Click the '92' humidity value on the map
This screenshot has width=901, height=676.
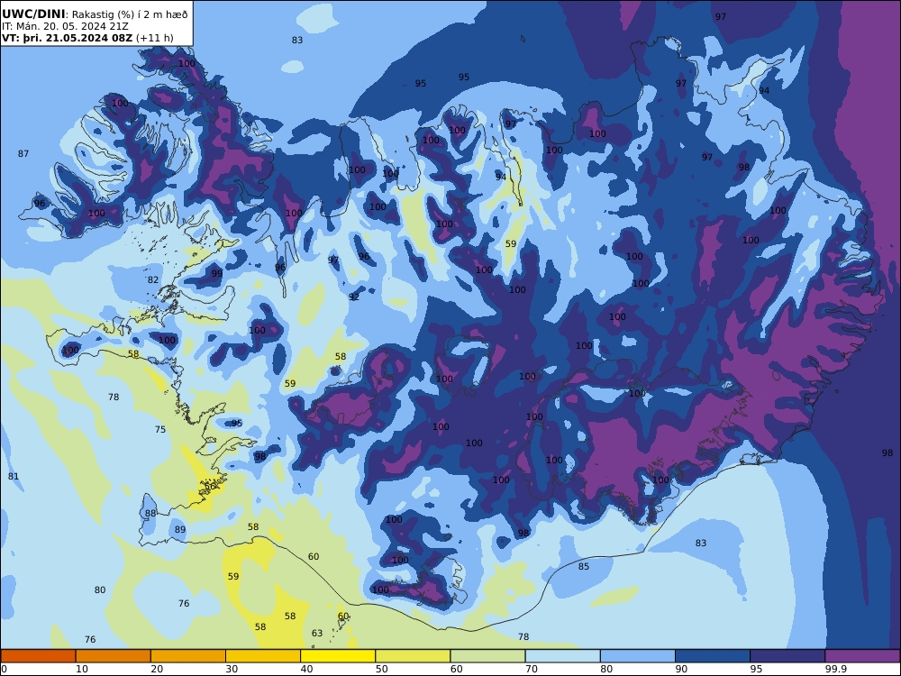354,297
